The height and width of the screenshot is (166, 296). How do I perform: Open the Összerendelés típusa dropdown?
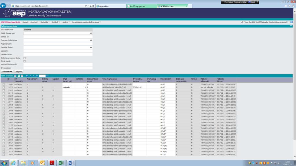(91, 40)
